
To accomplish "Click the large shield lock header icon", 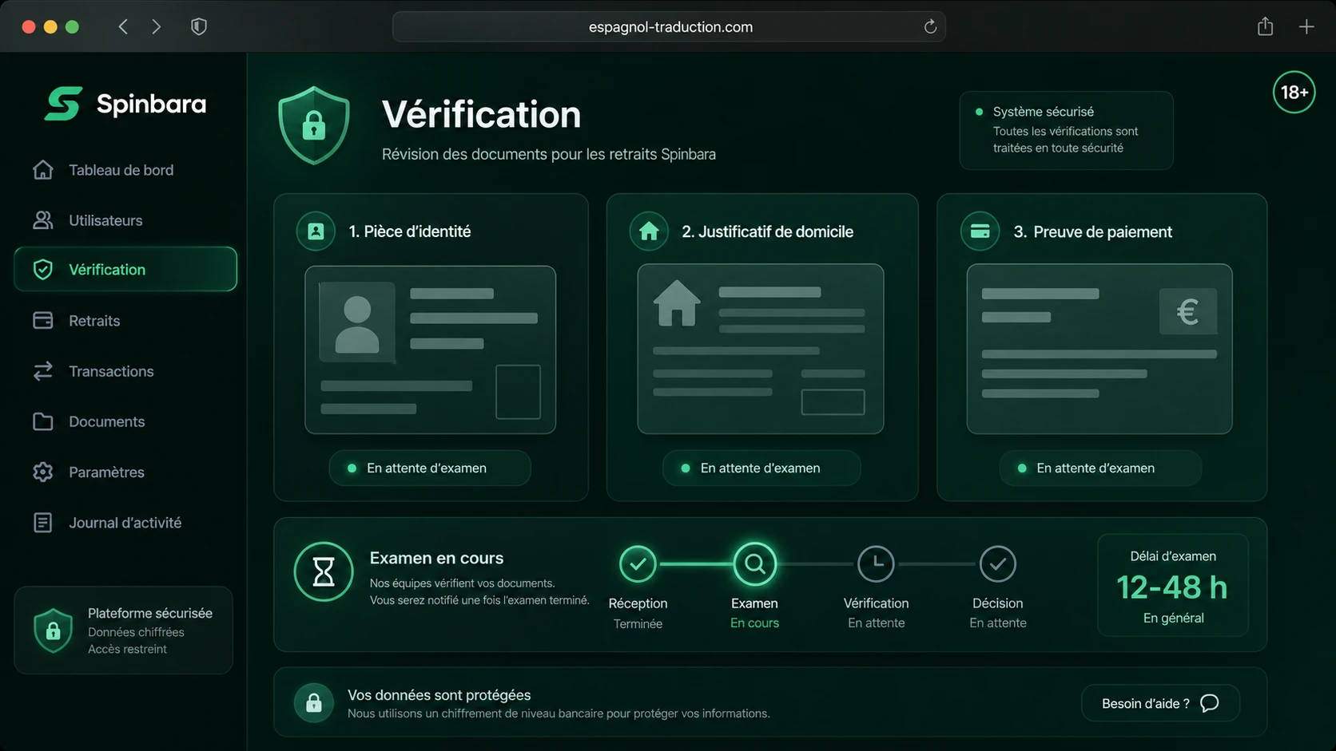I will coord(314,125).
